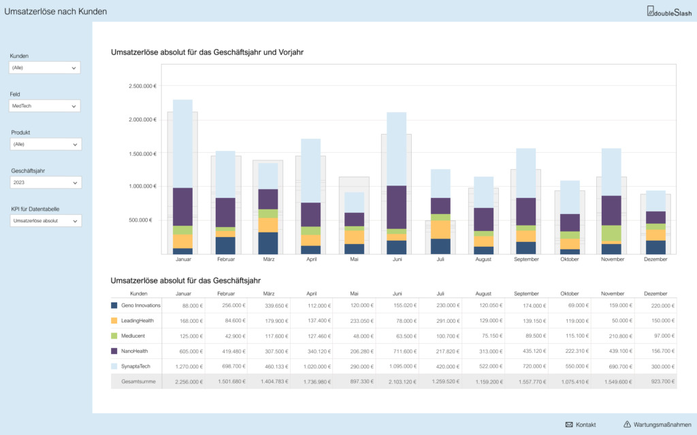
Task: Click SynaptaTech legend color swatch
Action: point(114,366)
